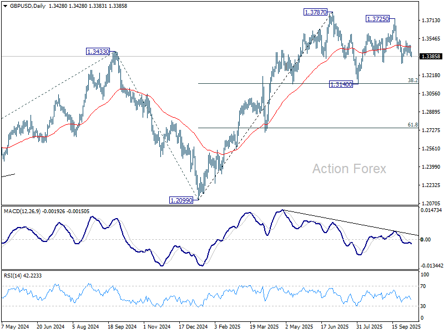Select the 1.20990 low label
444x333 pixels.
pos(181,200)
